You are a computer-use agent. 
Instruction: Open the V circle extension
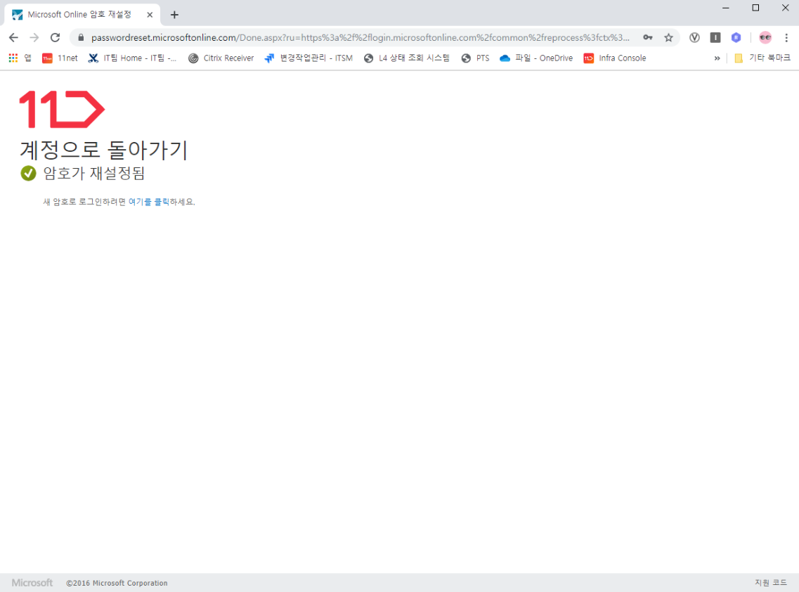coord(694,38)
